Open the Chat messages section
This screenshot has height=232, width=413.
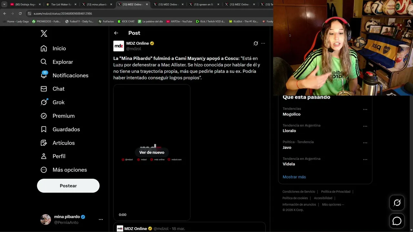(x=52, y=89)
